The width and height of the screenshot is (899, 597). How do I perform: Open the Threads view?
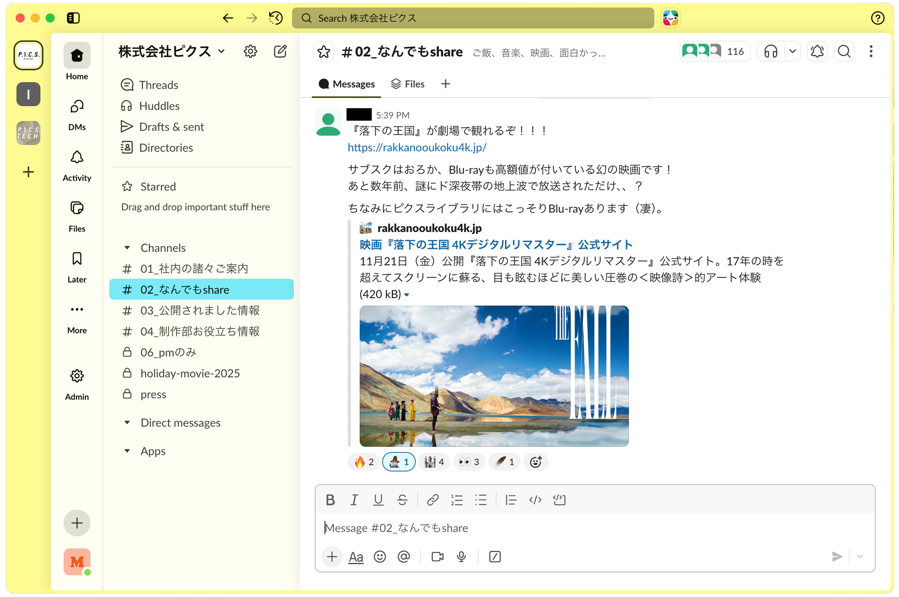158,85
